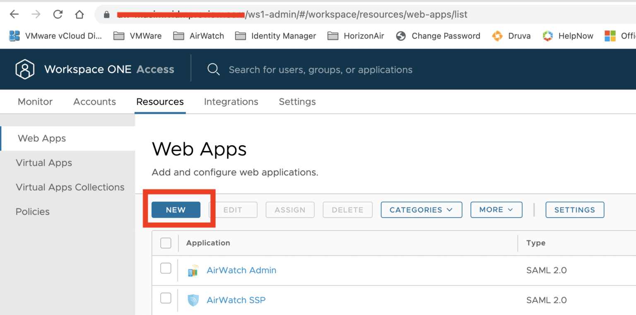
Task: Select Policies in the sidebar
Action: (32, 212)
